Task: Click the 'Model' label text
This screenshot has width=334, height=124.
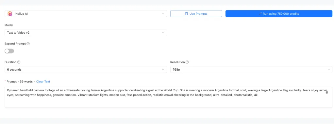Action: point(9,25)
